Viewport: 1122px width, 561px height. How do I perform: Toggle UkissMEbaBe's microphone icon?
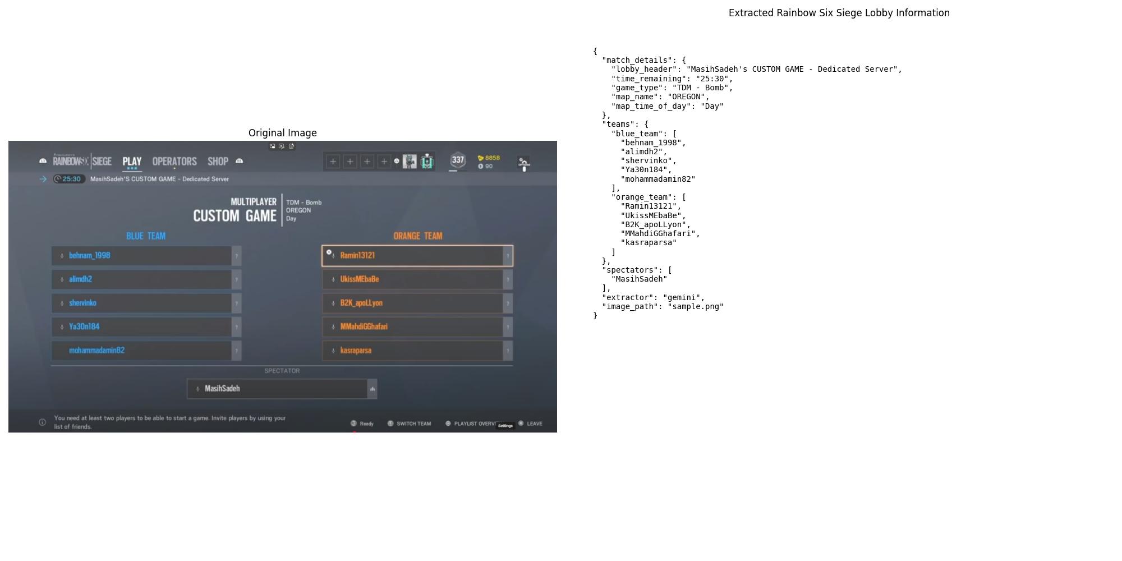tap(333, 279)
